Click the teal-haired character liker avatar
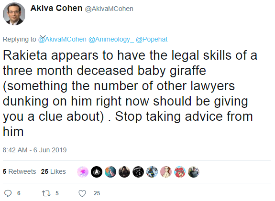 pyautogui.click(x=110, y=172)
